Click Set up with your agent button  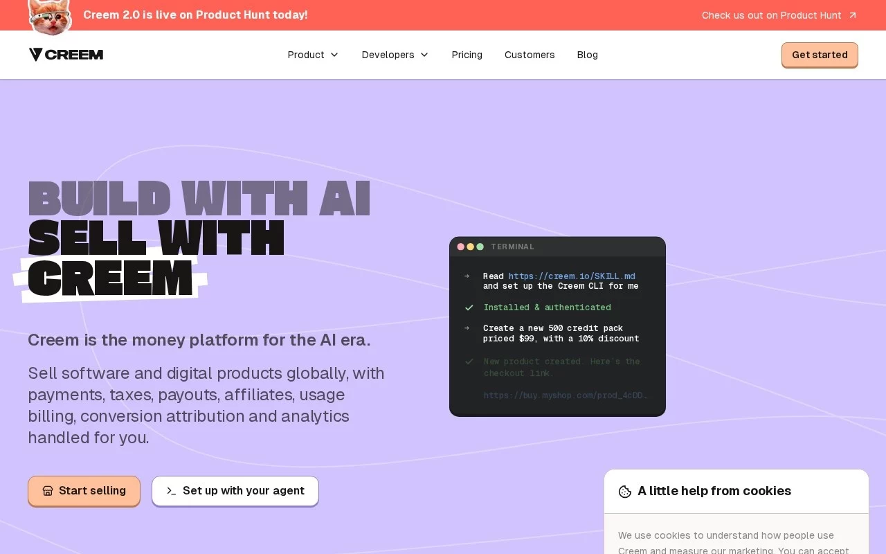click(x=235, y=491)
